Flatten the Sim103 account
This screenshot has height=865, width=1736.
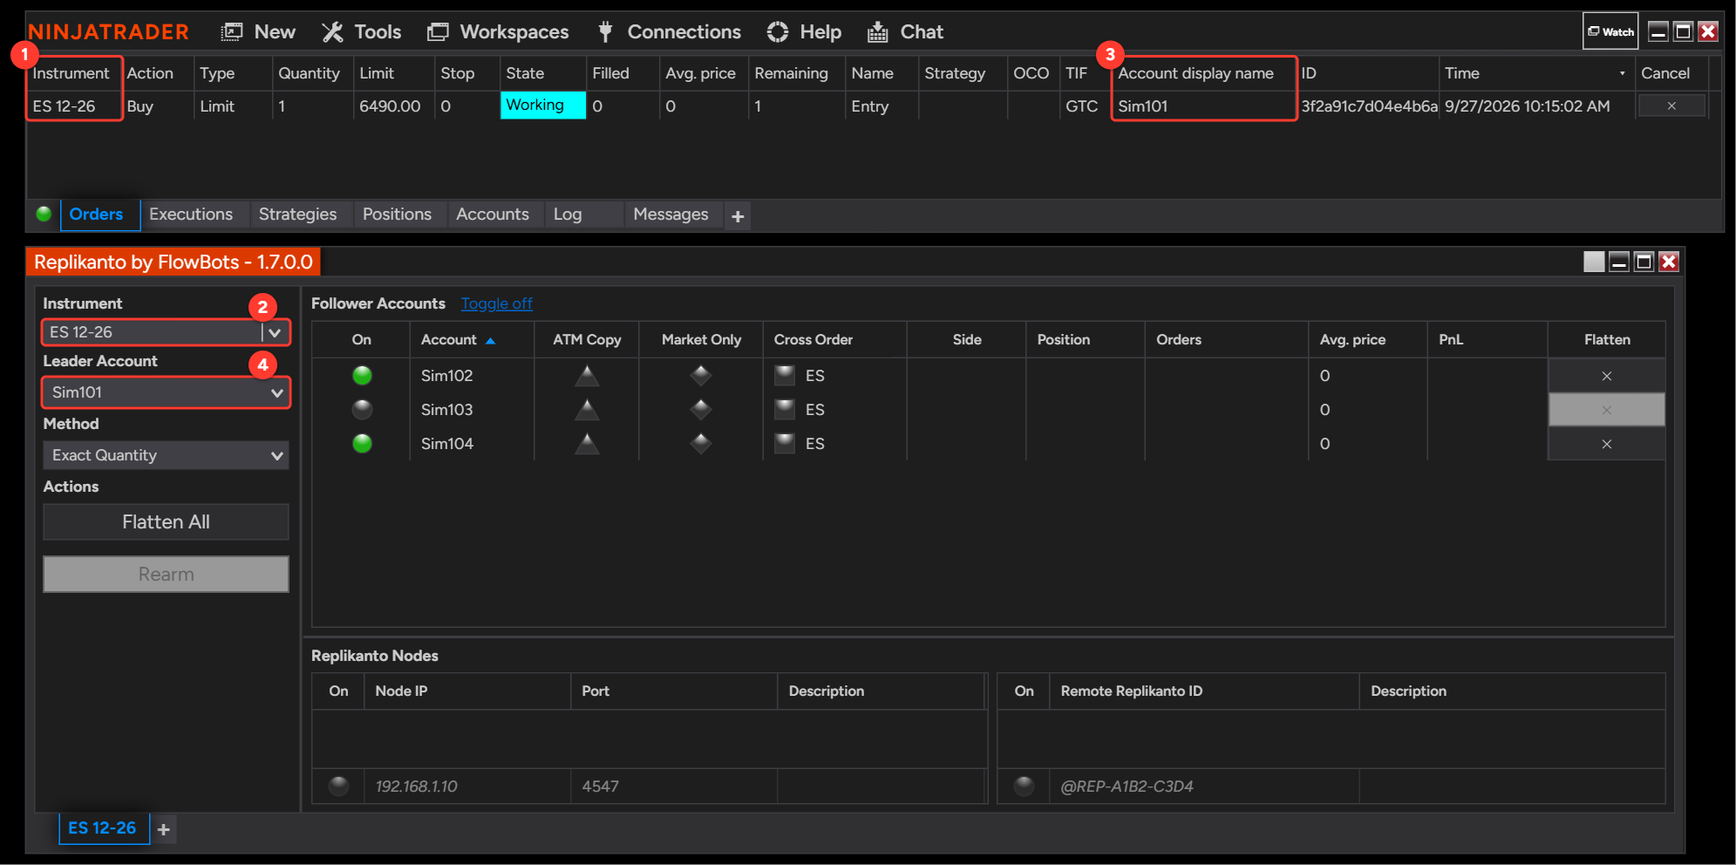(x=1606, y=410)
